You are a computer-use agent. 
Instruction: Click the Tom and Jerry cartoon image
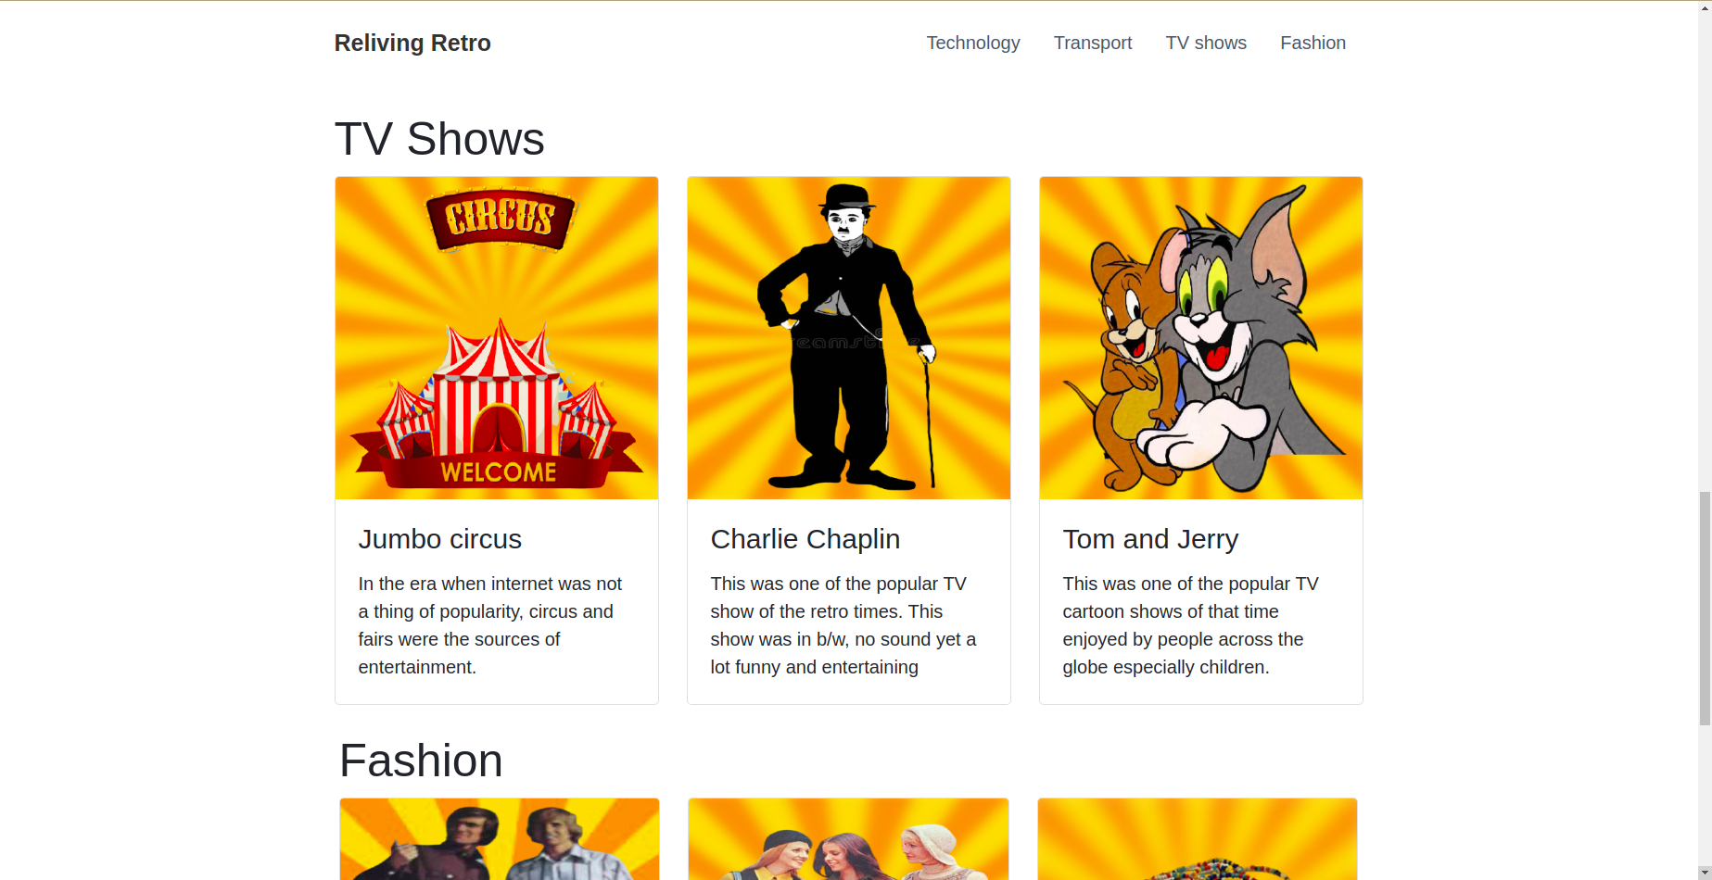(x=1201, y=338)
